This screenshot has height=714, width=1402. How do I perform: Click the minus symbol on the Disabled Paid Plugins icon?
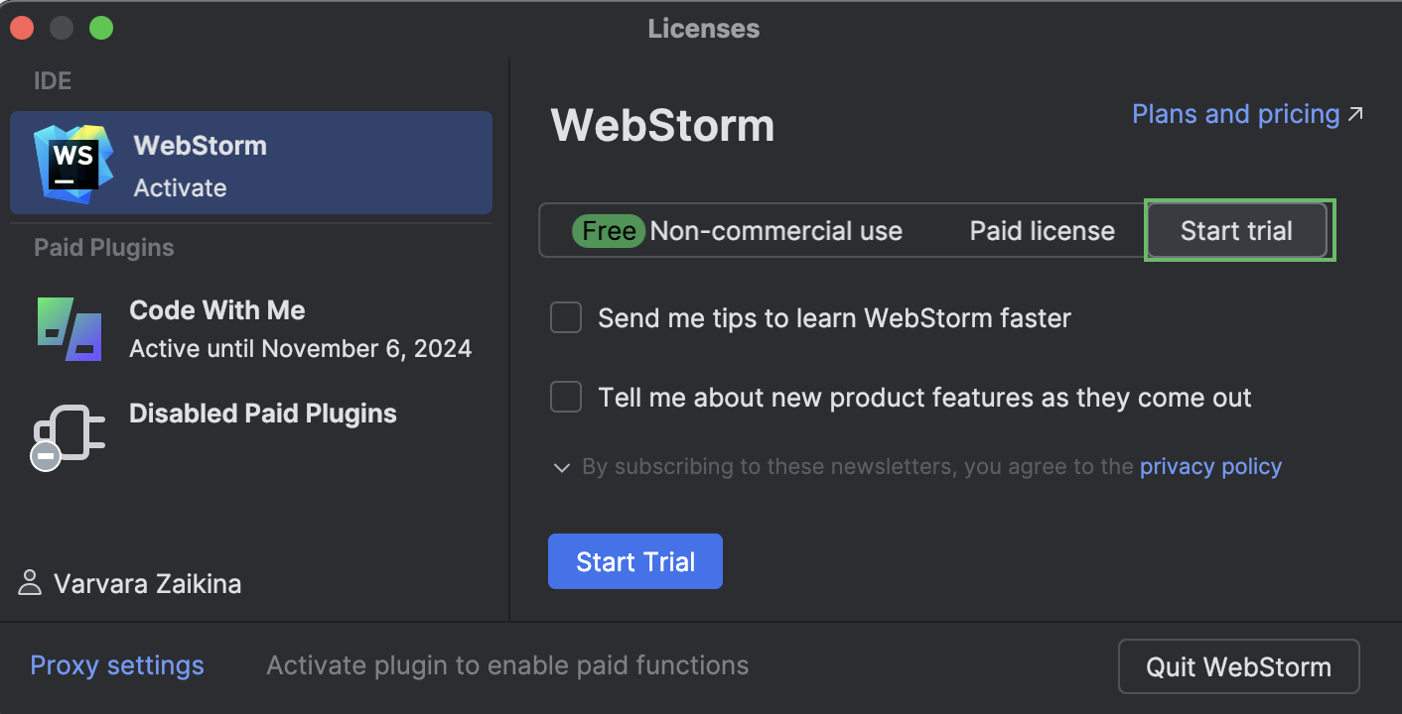[x=46, y=455]
